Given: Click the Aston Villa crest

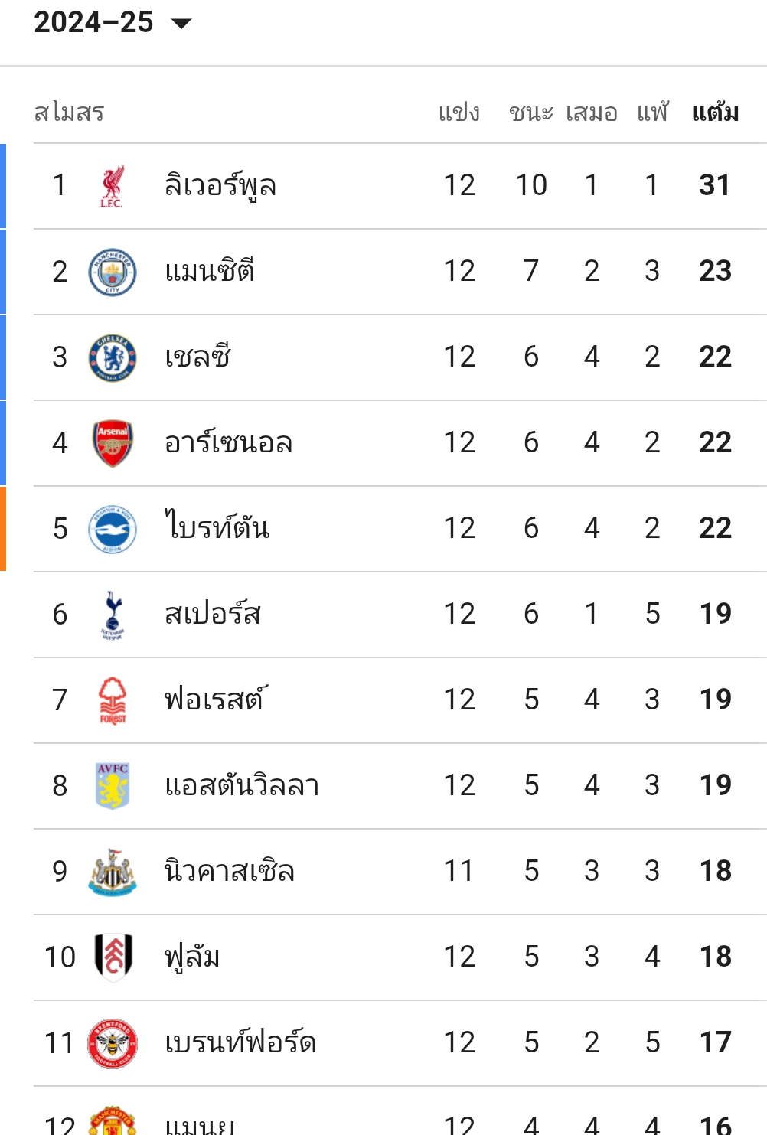Looking at the screenshot, I should (113, 786).
